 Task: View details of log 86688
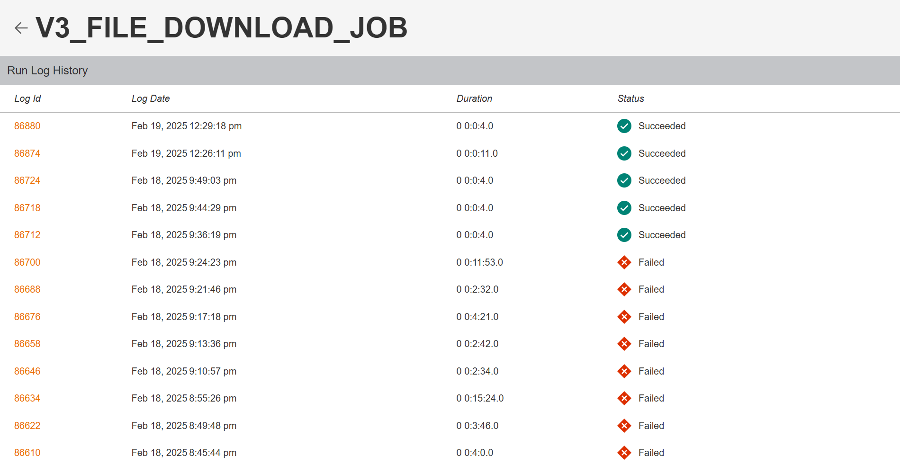click(27, 289)
